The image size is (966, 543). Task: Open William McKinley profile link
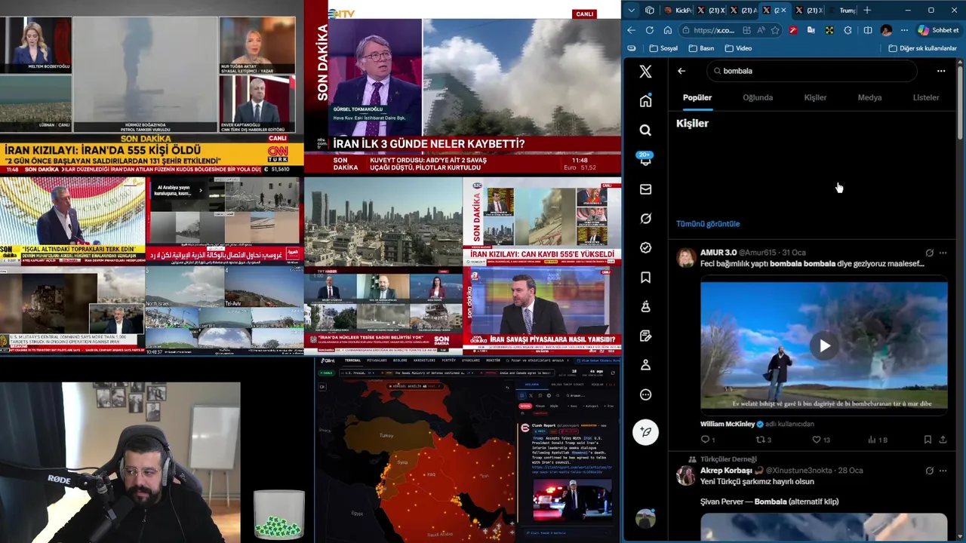tap(728, 424)
